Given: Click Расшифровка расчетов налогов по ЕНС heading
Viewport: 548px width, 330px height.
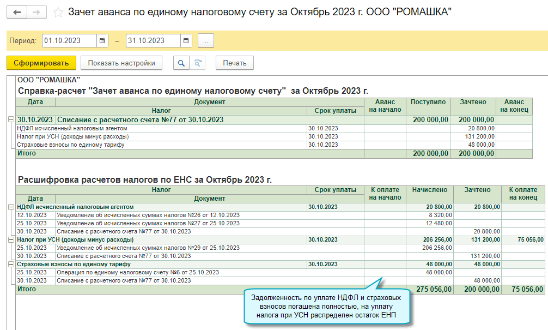Looking at the screenshot, I should coord(145,180).
